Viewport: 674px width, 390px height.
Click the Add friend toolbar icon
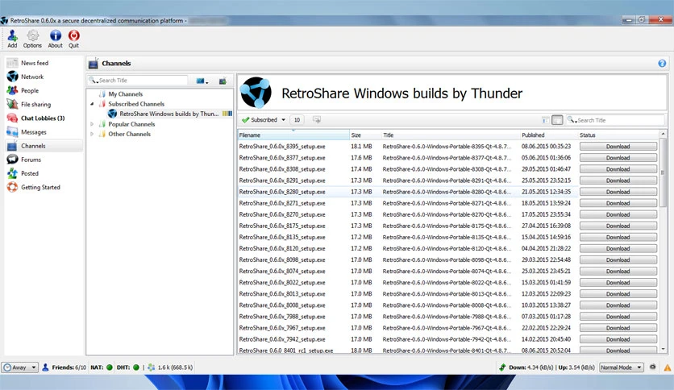tap(12, 35)
